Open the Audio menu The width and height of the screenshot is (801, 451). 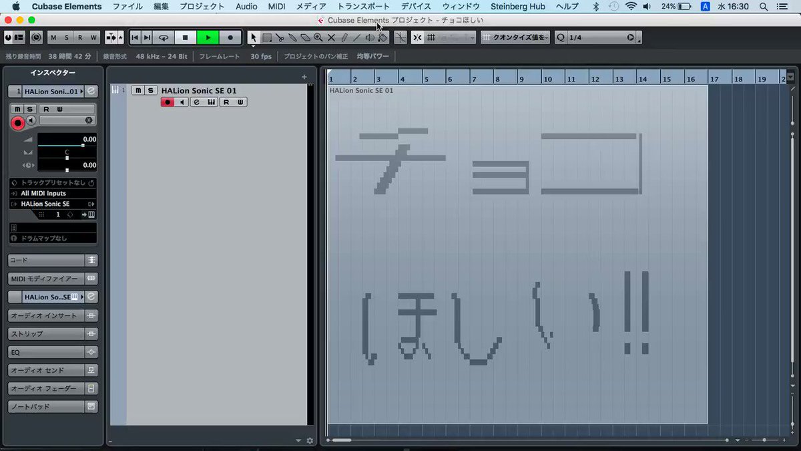tap(246, 7)
